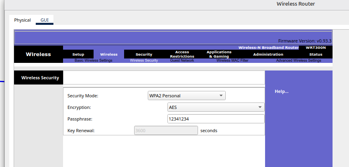The image size is (349, 167).
Task: Open the Setup menu tab
Action: (x=78, y=54)
